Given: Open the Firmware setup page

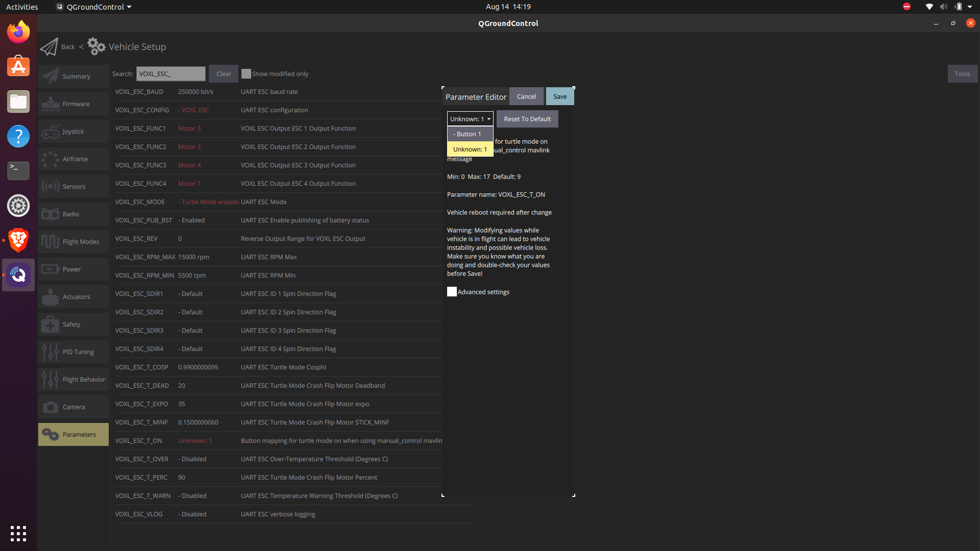Looking at the screenshot, I should 73,104.
